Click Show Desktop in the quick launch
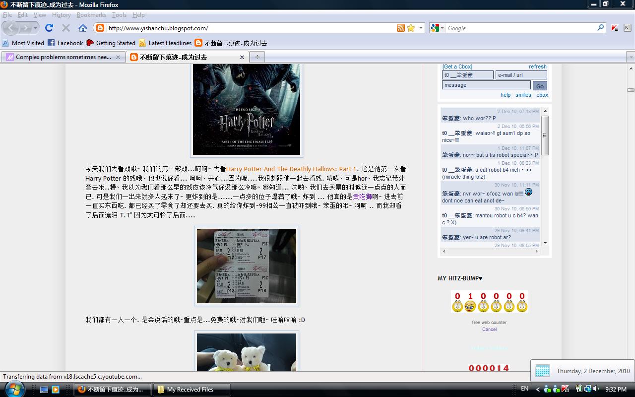The image size is (635, 397). [x=44, y=390]
